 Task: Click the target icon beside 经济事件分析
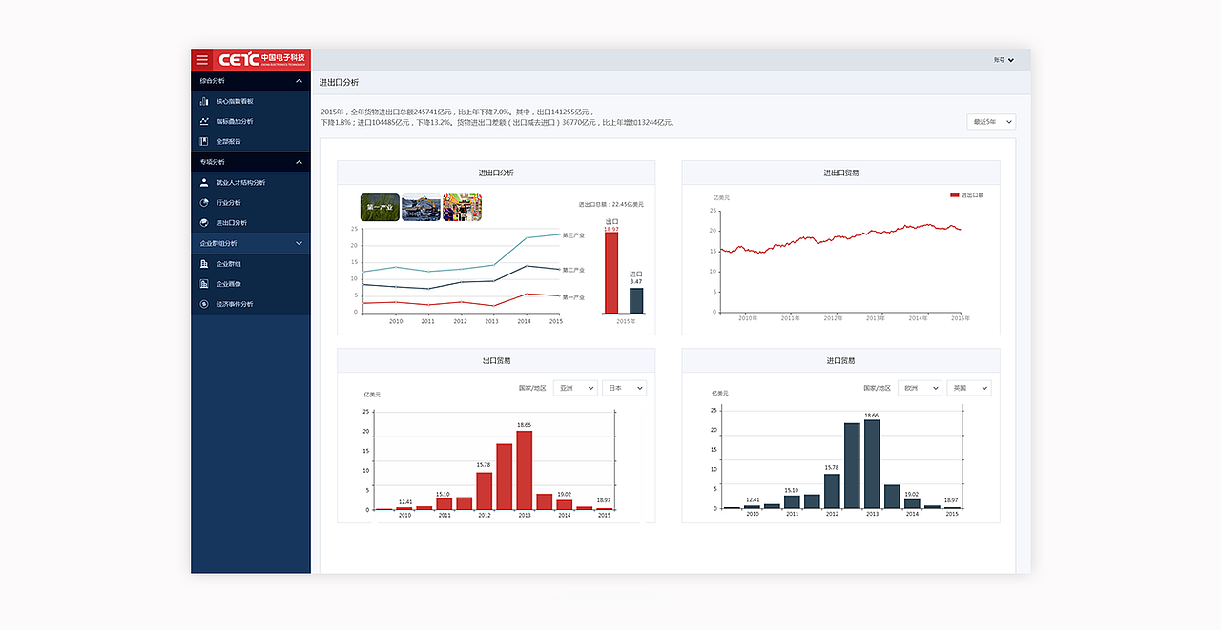[x=204, y=304]
